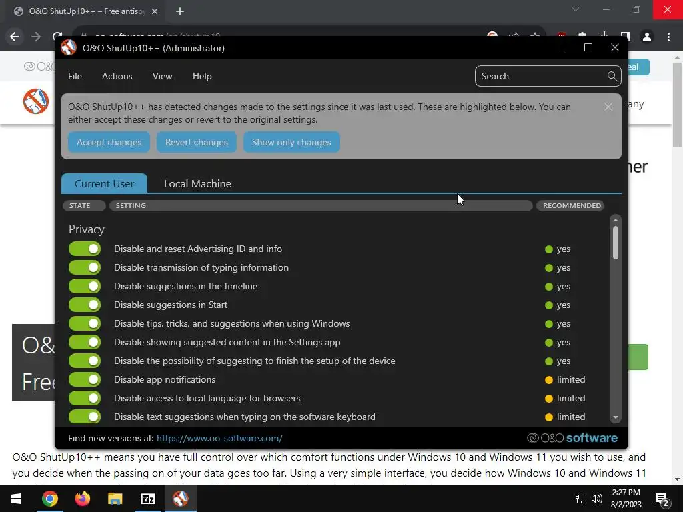Open Firefox from the taskbar
Image resolution: width=683 pixels, height=512 pixels.
point(82,499)
